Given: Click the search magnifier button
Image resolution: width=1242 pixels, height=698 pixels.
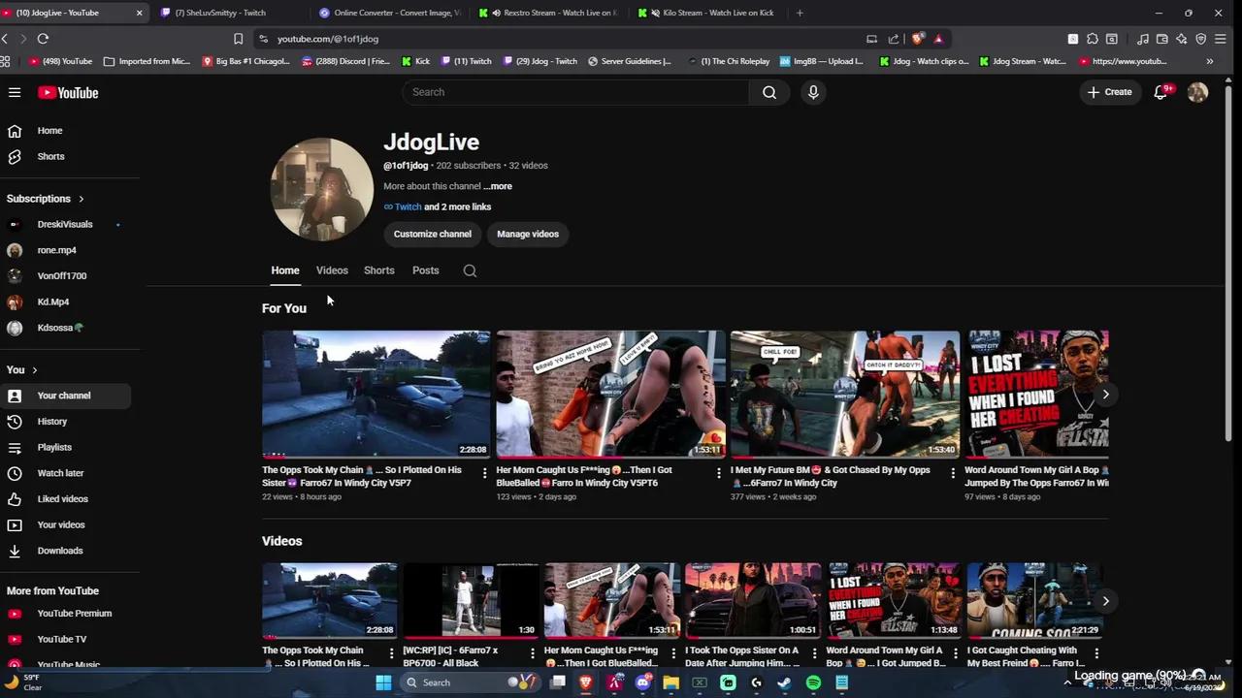Looking at the screenshot, I should click(x=769, y=92).
